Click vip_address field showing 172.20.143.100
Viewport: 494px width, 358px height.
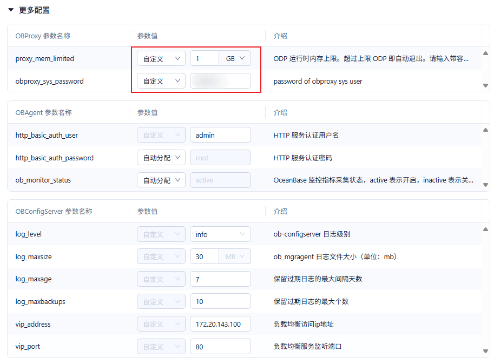[x=220, y=324]
